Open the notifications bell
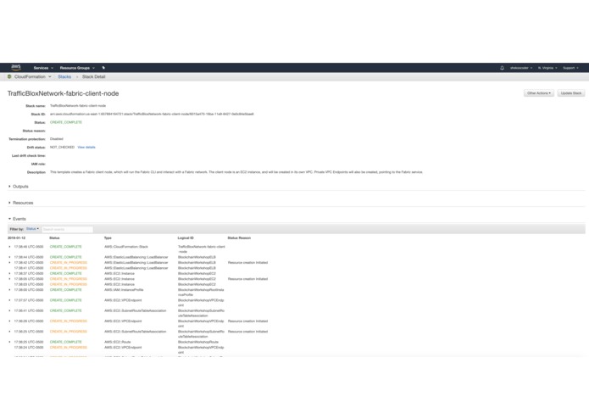 (502, 68)
